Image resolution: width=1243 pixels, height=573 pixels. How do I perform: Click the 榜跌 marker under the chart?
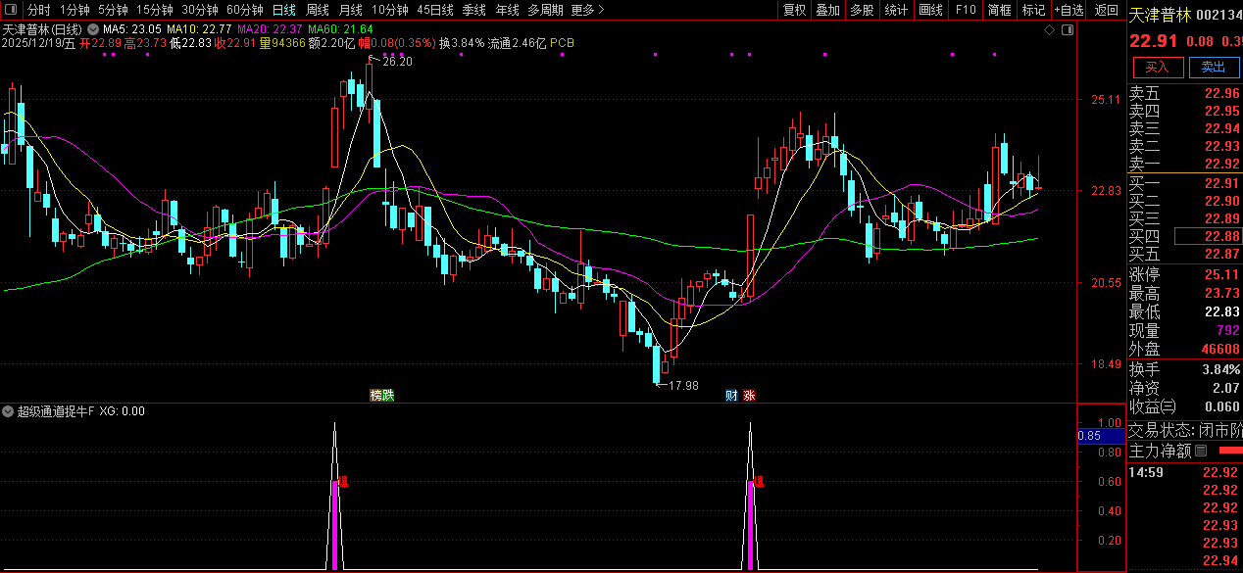381,396
